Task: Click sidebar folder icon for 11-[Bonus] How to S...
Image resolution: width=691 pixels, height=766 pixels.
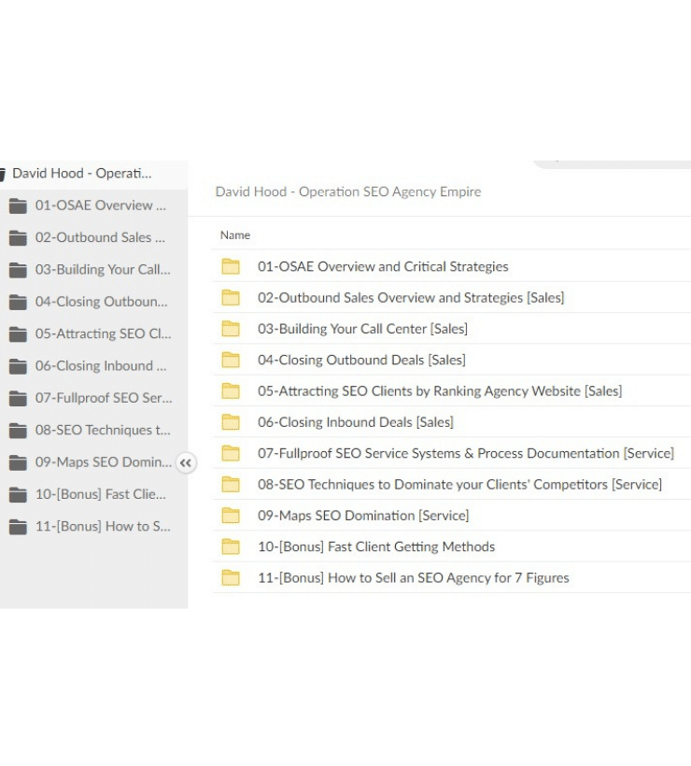Action: (18, 527)
